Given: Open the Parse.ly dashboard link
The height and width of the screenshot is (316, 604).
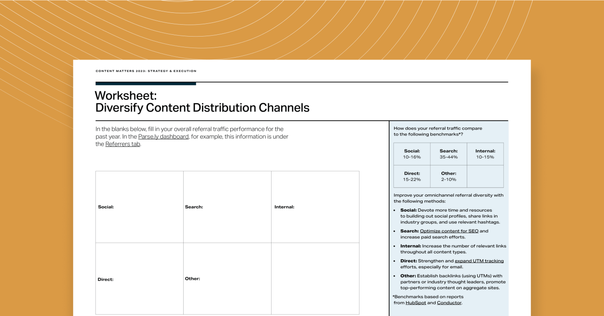Looking at the screenshot, I should point(163,137).
